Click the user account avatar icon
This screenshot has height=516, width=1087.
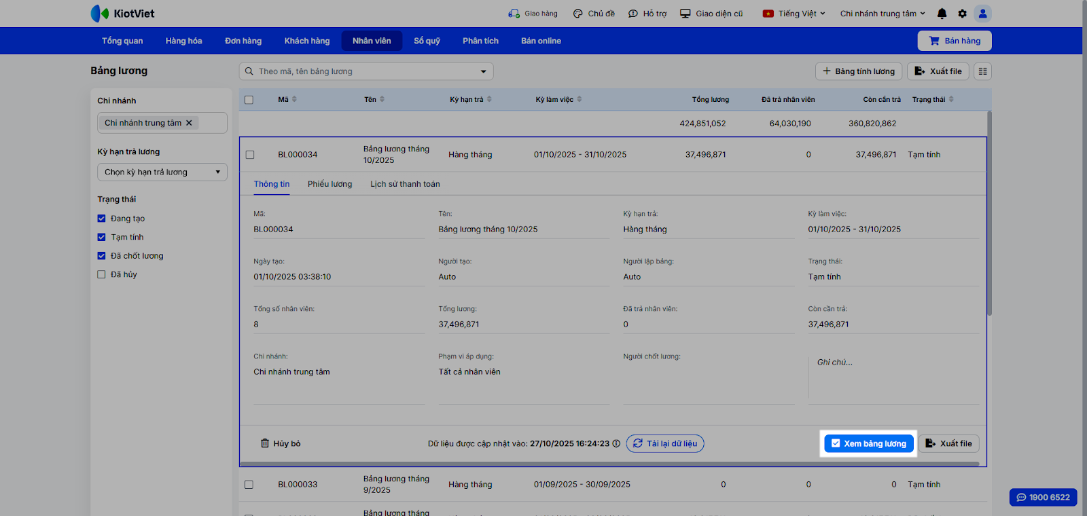982,14
